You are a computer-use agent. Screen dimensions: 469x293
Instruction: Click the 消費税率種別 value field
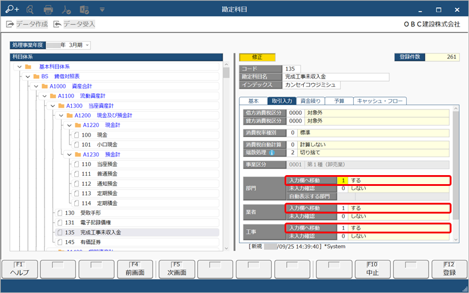(x=368, y=132)
